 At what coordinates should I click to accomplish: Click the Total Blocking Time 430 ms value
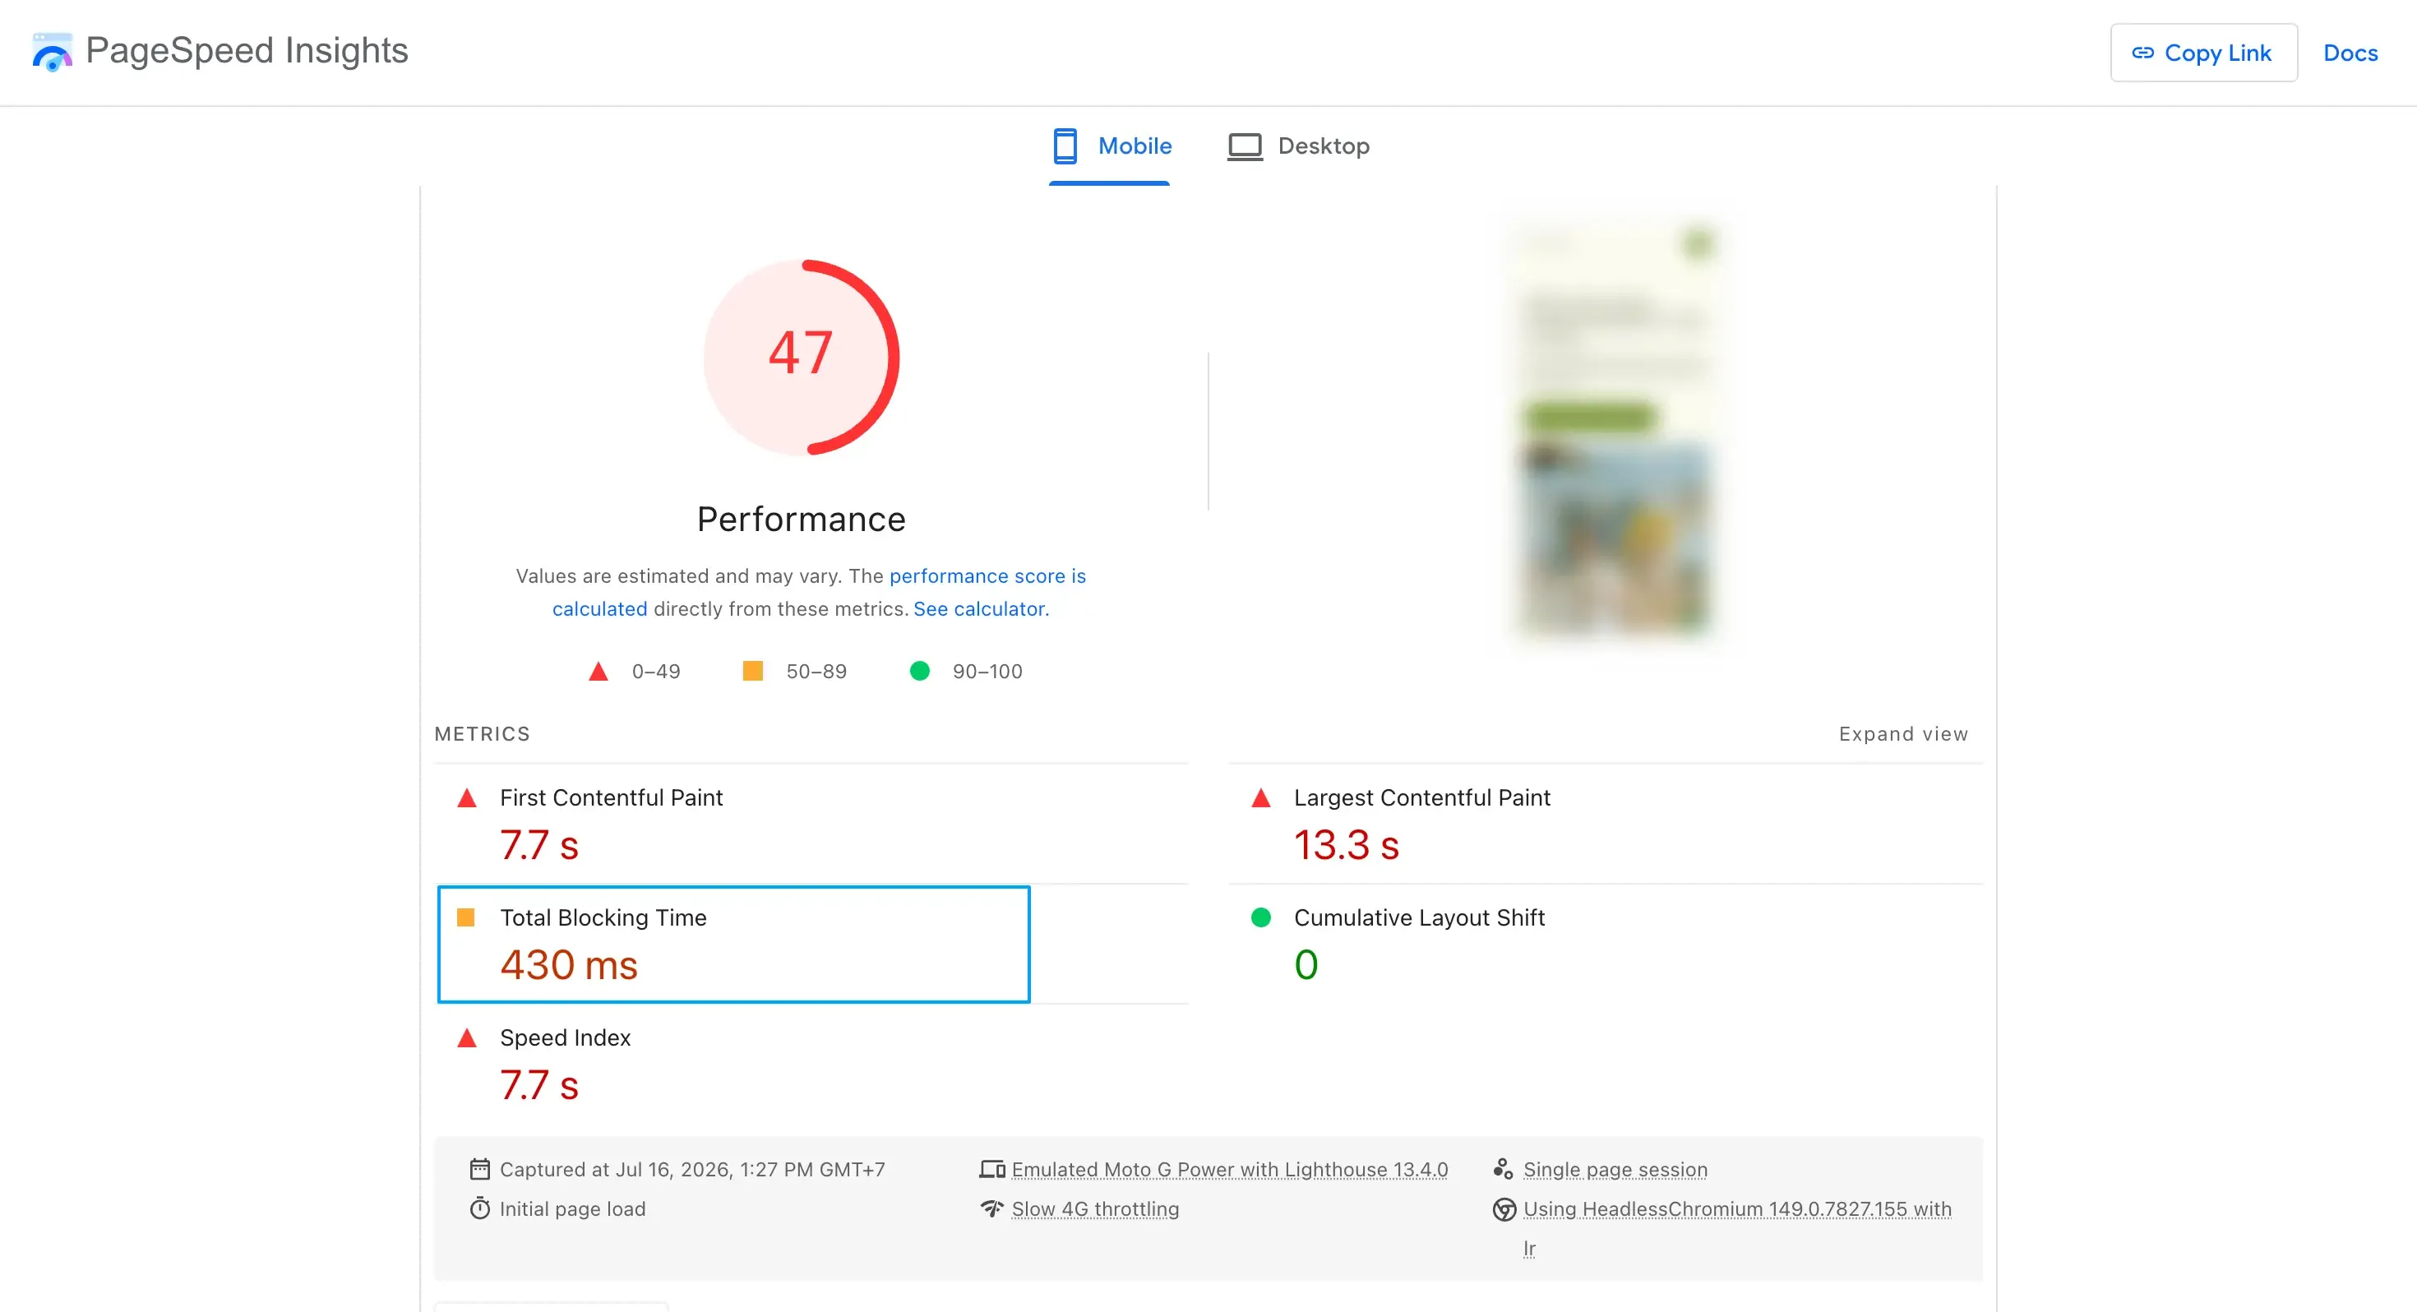pyautogui.click(x=569, y=965)
